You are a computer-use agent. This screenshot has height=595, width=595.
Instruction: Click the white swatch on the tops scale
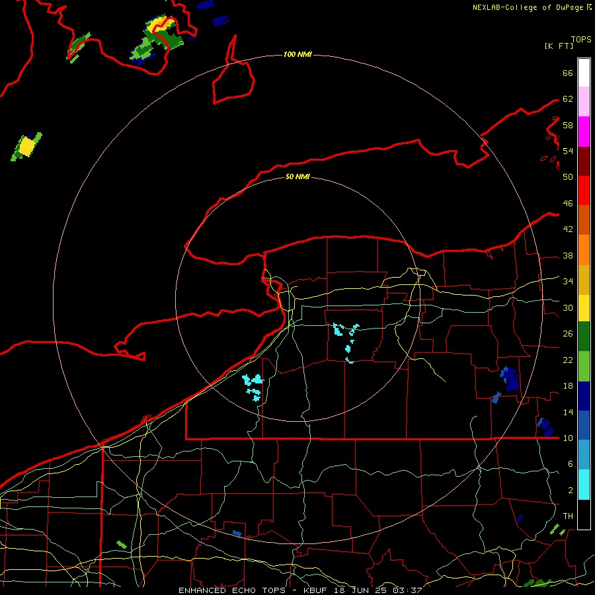(584, 73)
